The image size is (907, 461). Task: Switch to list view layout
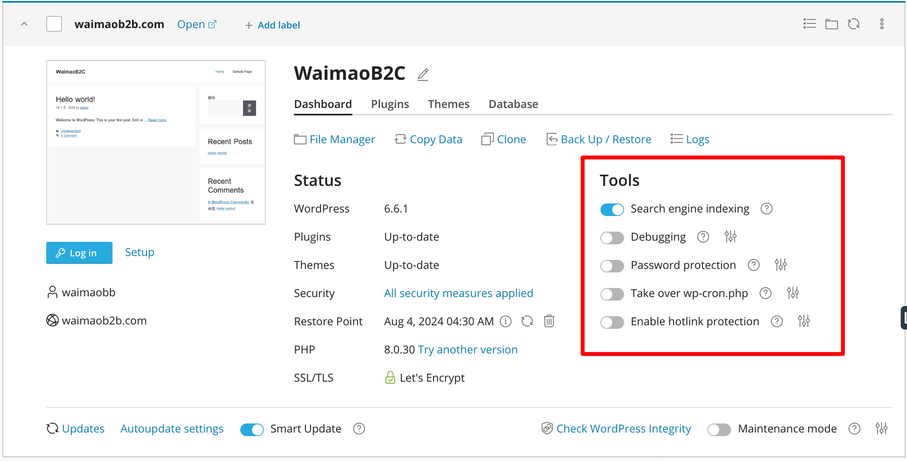[x=809, y=24]
